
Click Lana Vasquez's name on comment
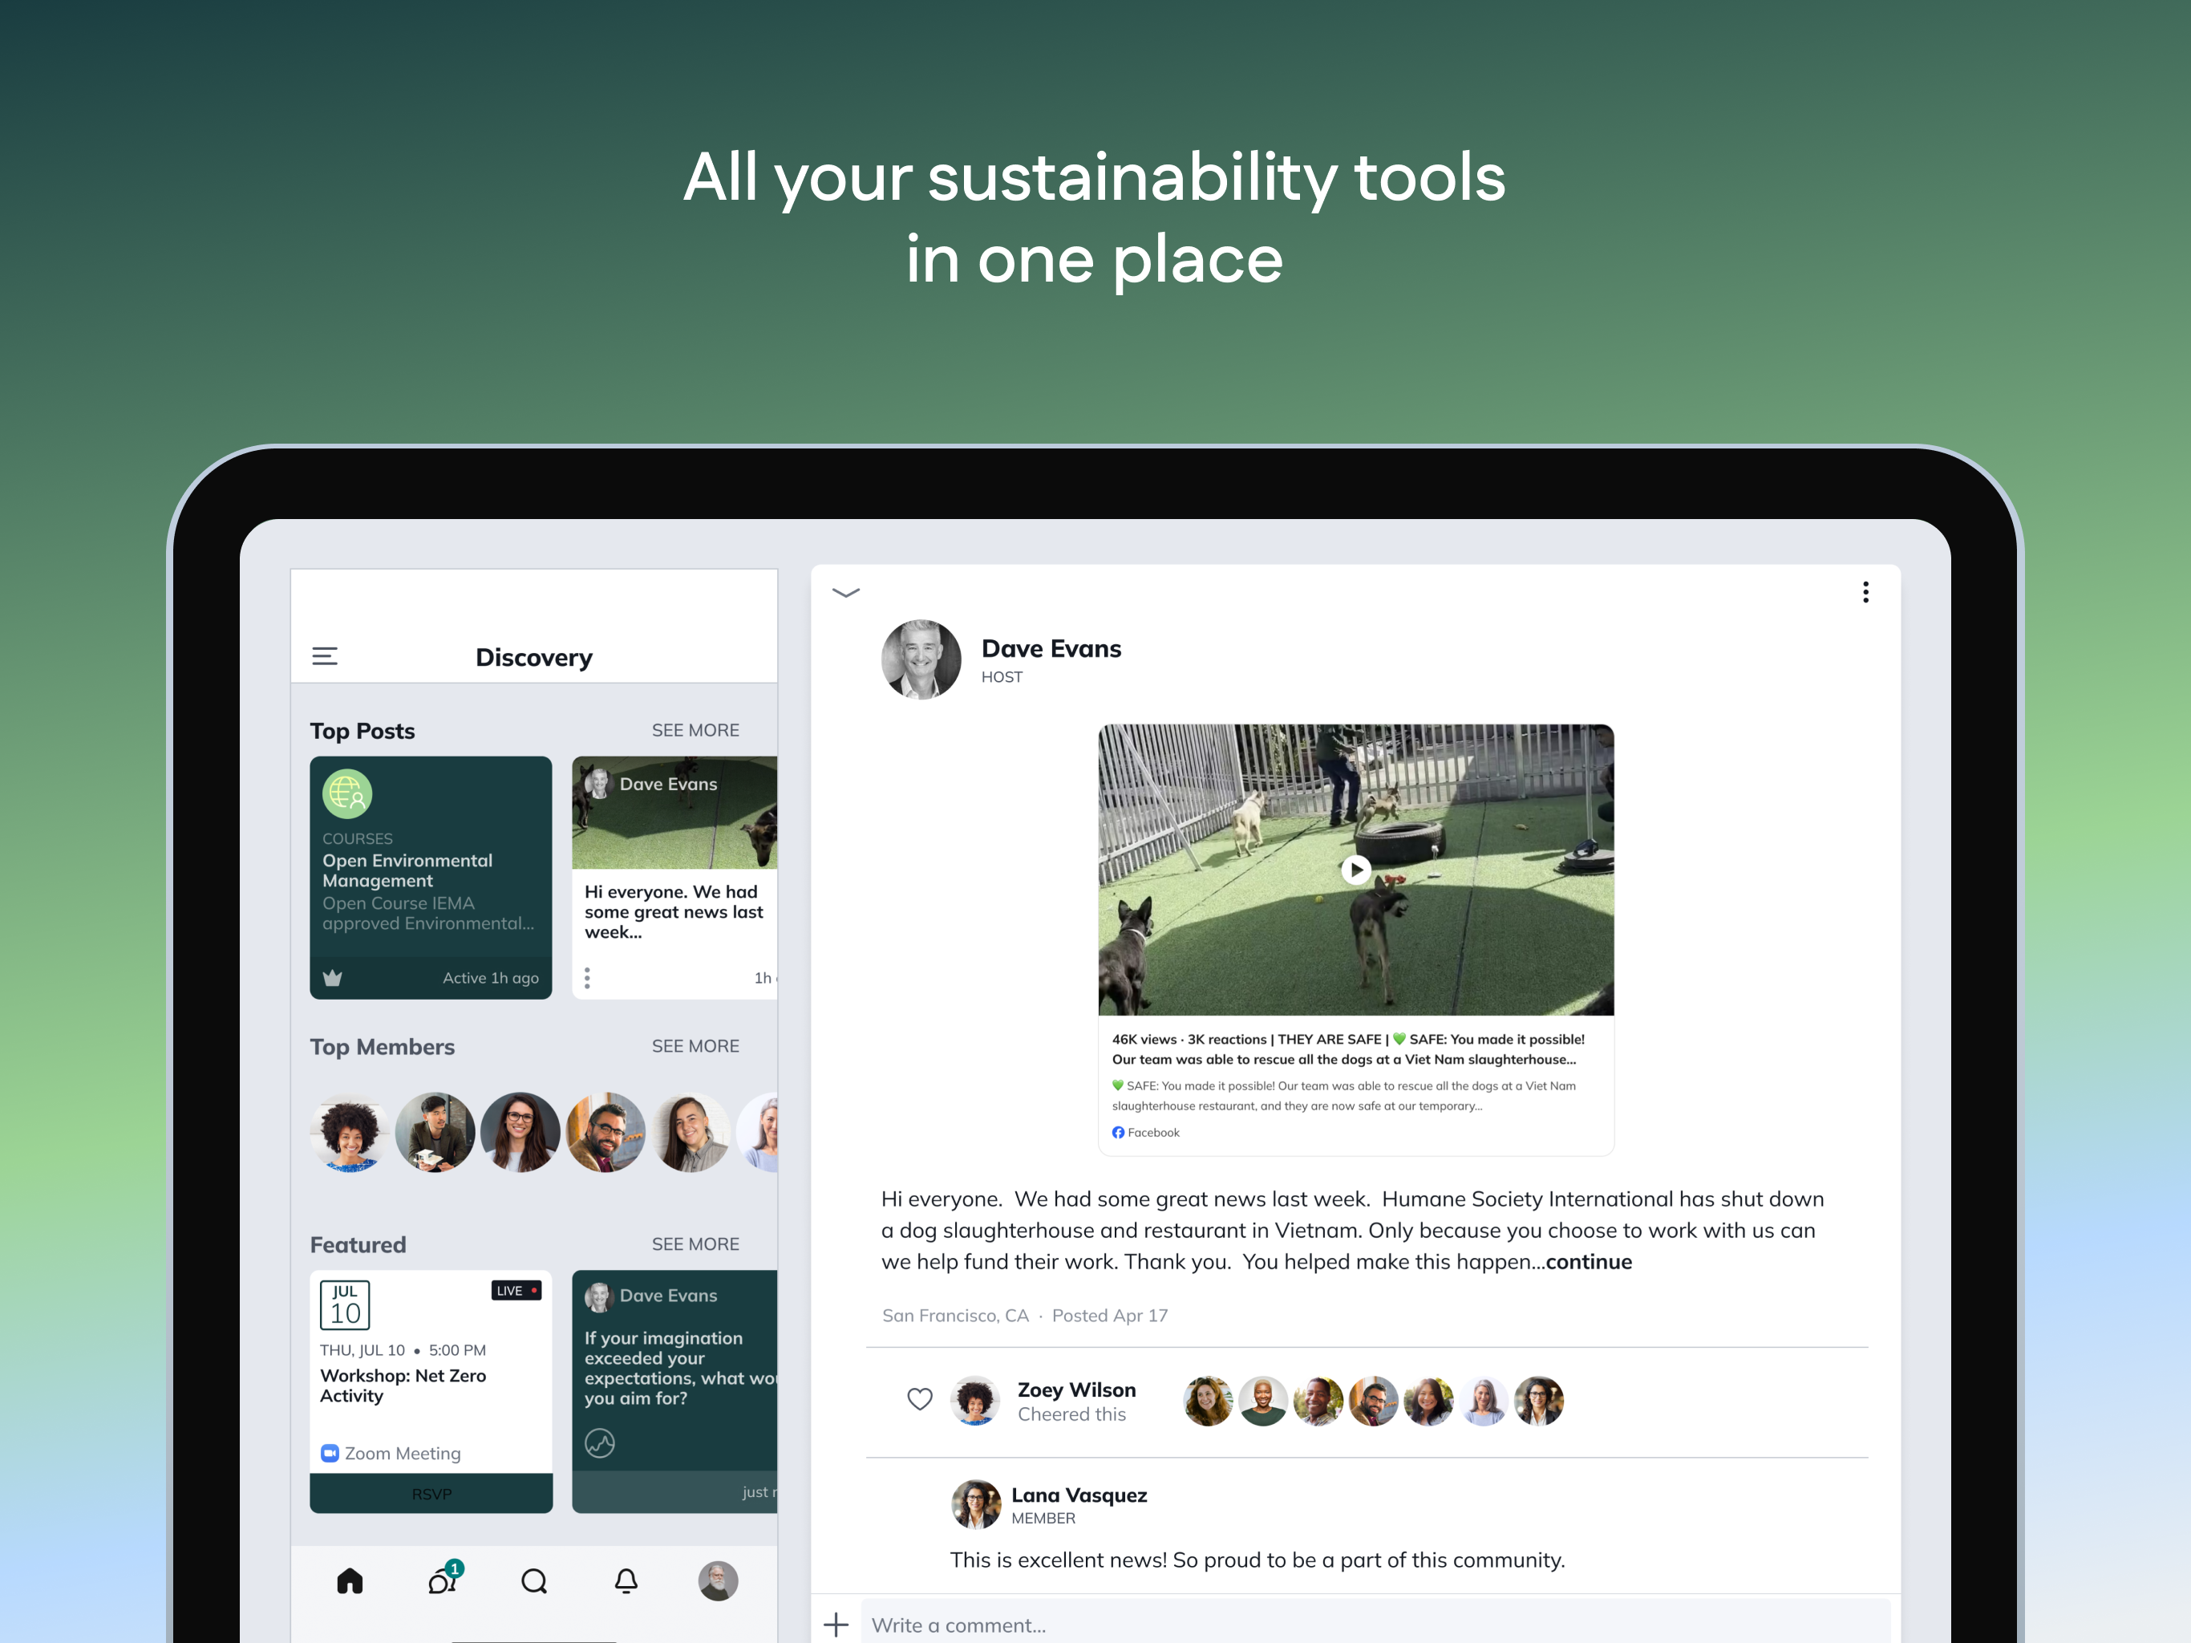point(1079,1495)
